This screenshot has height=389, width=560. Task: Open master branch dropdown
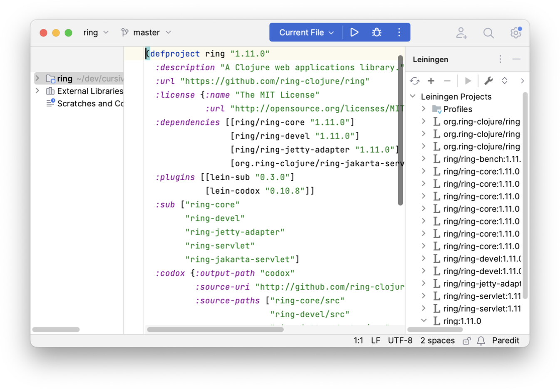(x=146, y=32)
